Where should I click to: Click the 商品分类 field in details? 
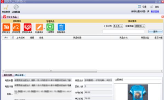click(x=98, y=80)
